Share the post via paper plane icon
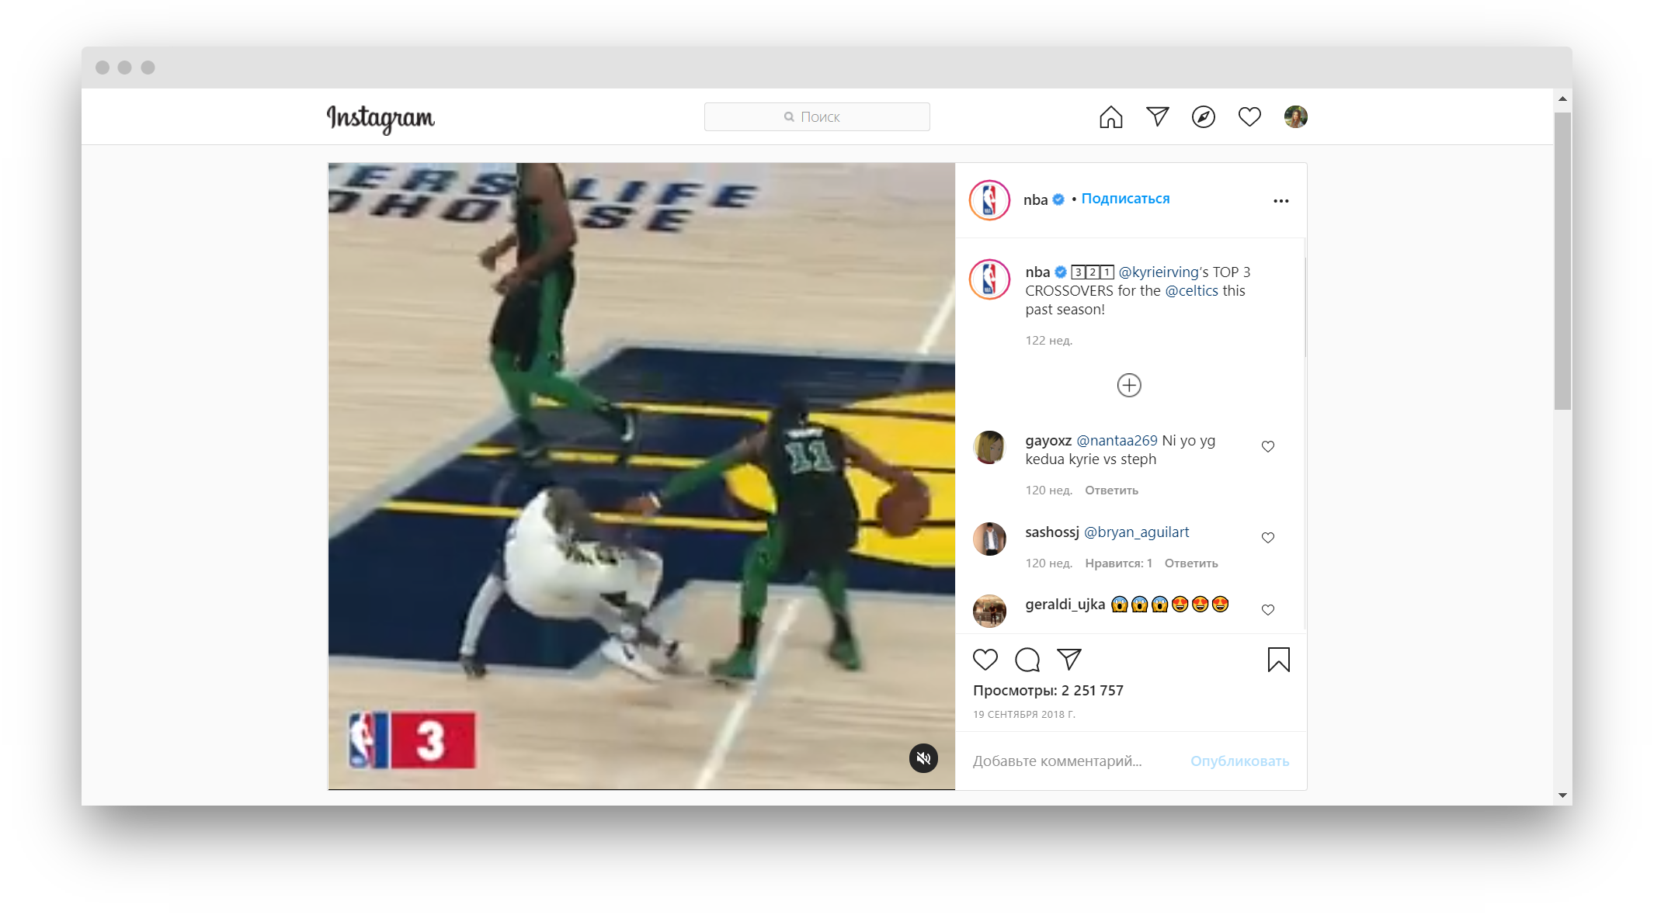The width and height of the screenshot is (1654, 922). click(1068, 660)
